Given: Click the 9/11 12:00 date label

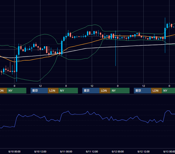Looking at the screenshot, I should 92,151.
